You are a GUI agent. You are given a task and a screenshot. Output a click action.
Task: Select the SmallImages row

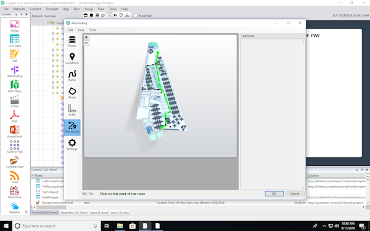(x=50, y=197)
